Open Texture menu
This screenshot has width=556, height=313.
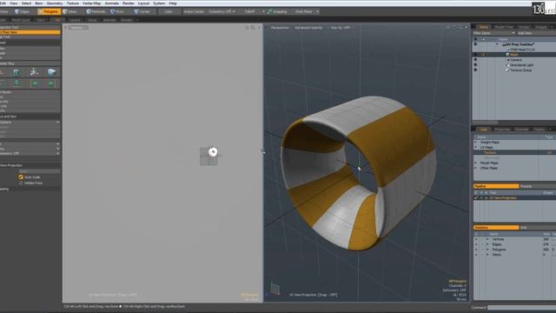point(73,3)
